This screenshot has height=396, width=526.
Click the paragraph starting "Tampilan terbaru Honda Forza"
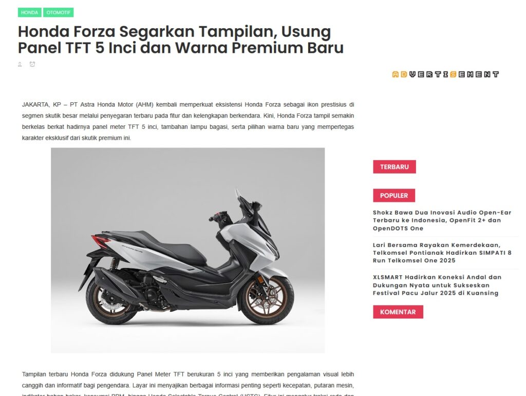pyautogui.click(x=188, y=385)
